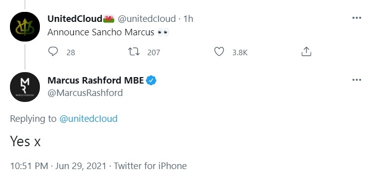This screenshot has width=373, height=181.
Task: Open the 10:51 PM Jun 29, 2021 timestamp
Action: [58, 166]
